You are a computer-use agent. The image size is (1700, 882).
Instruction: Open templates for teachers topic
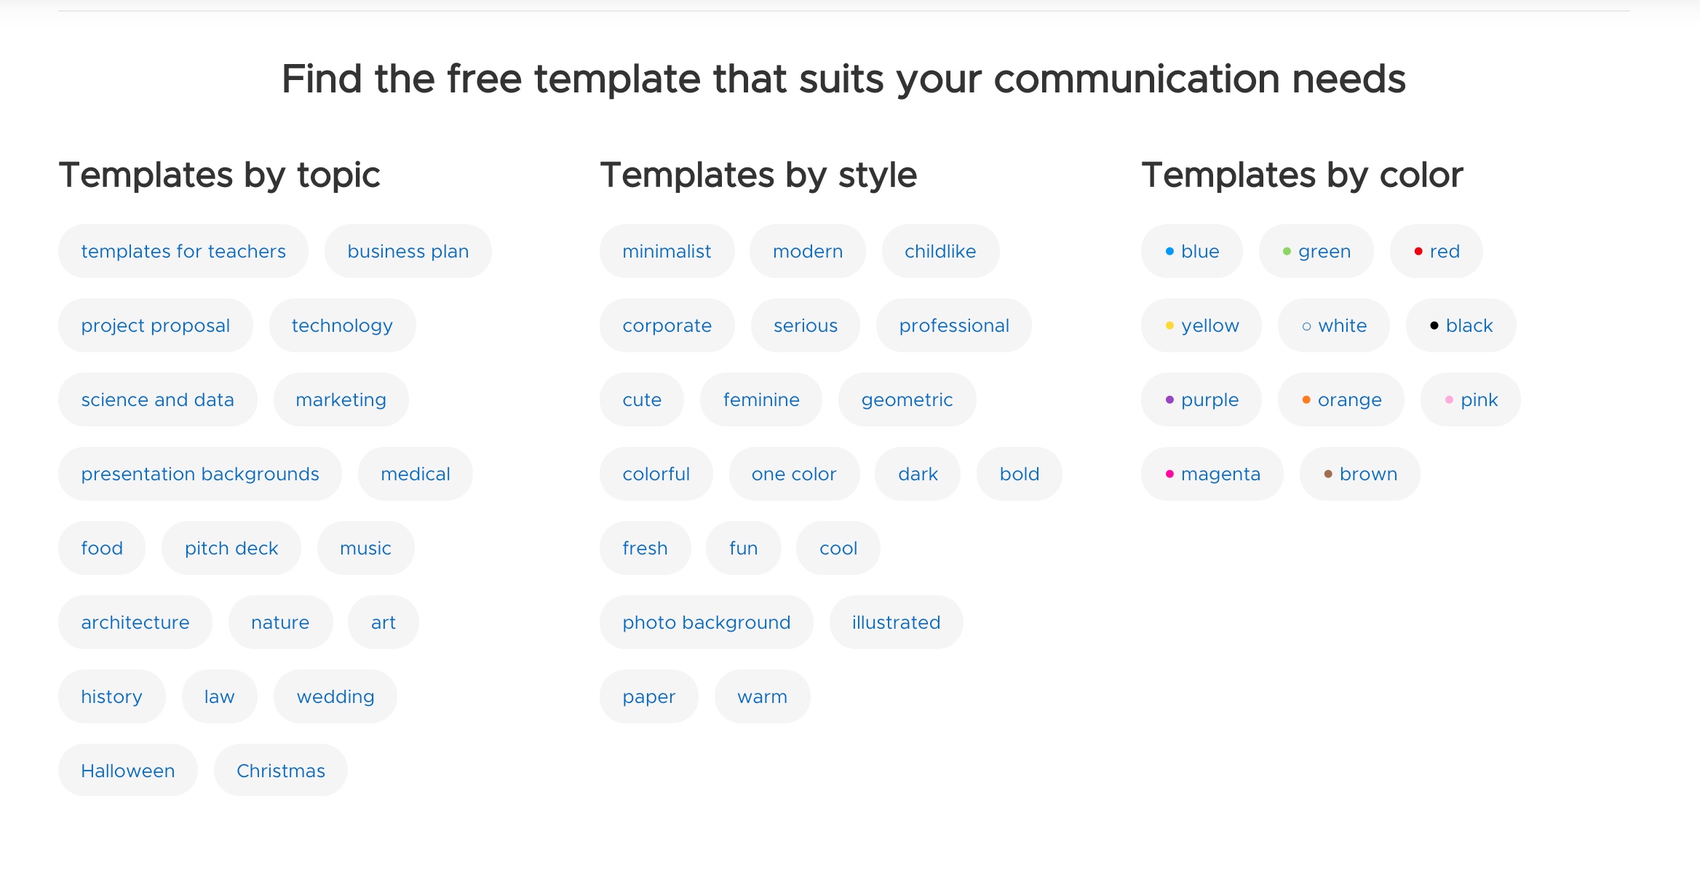pos(183,252)
